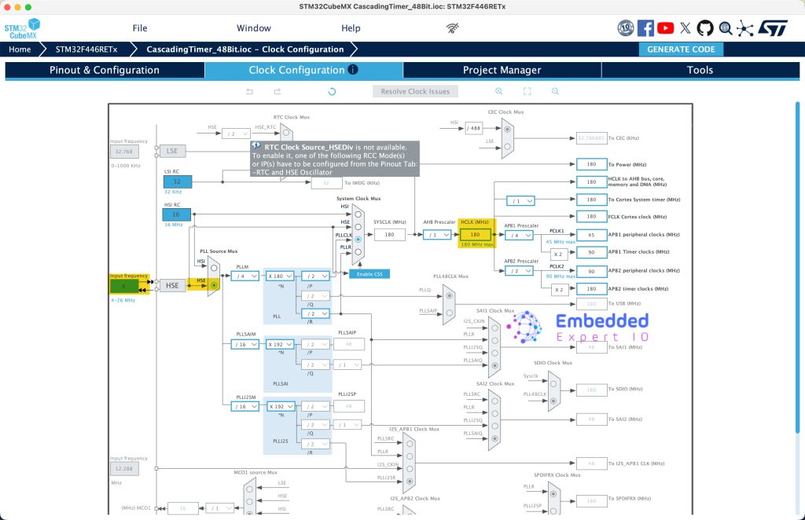Click the undo arrow icon
805x520 pixels.
250,91
